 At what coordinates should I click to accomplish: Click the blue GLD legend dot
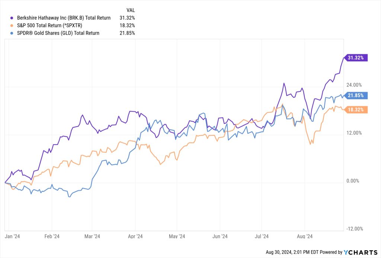[x=12, y=33]
